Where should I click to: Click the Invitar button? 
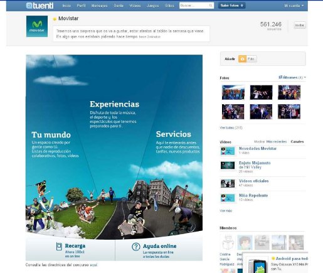tap(300, 25)
